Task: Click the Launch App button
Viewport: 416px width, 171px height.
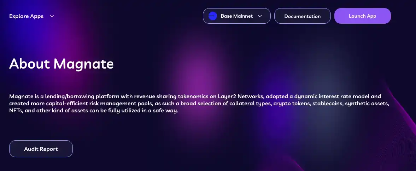Action: [362, 16]
